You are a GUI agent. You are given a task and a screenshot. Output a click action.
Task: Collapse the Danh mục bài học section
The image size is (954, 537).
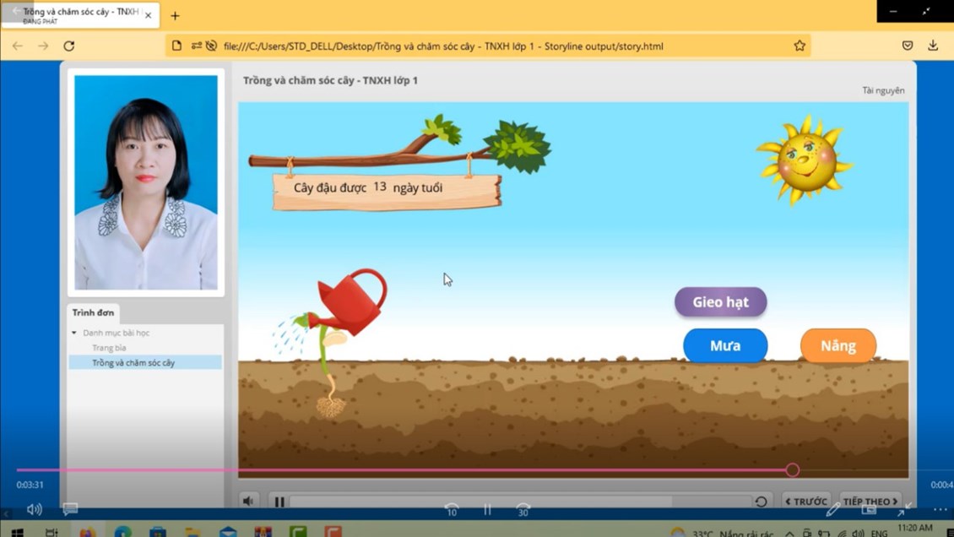pos(74,333)
